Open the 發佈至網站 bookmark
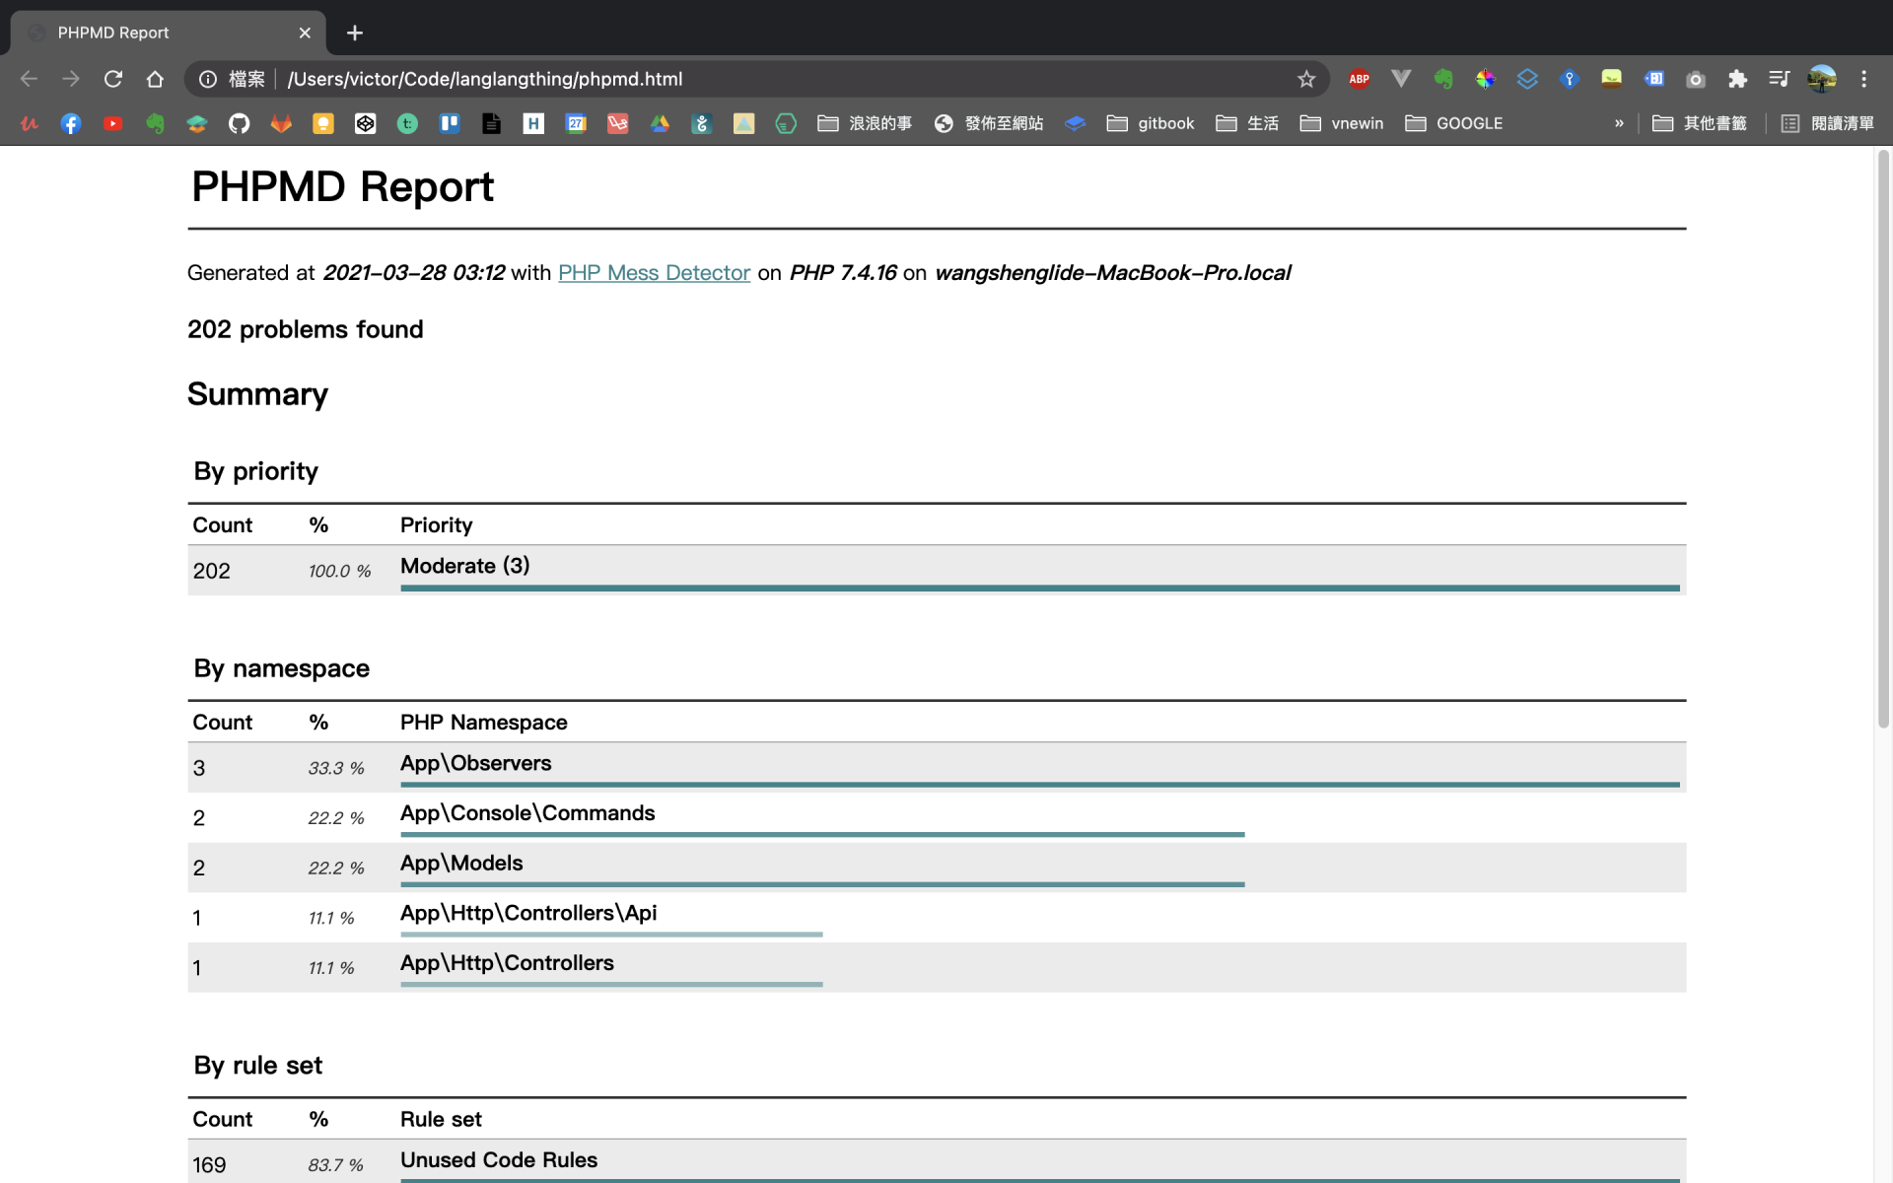Image resolution: width=1893 pixels, height=1183 pixels. pyautogui.click(x=989, y=123)
